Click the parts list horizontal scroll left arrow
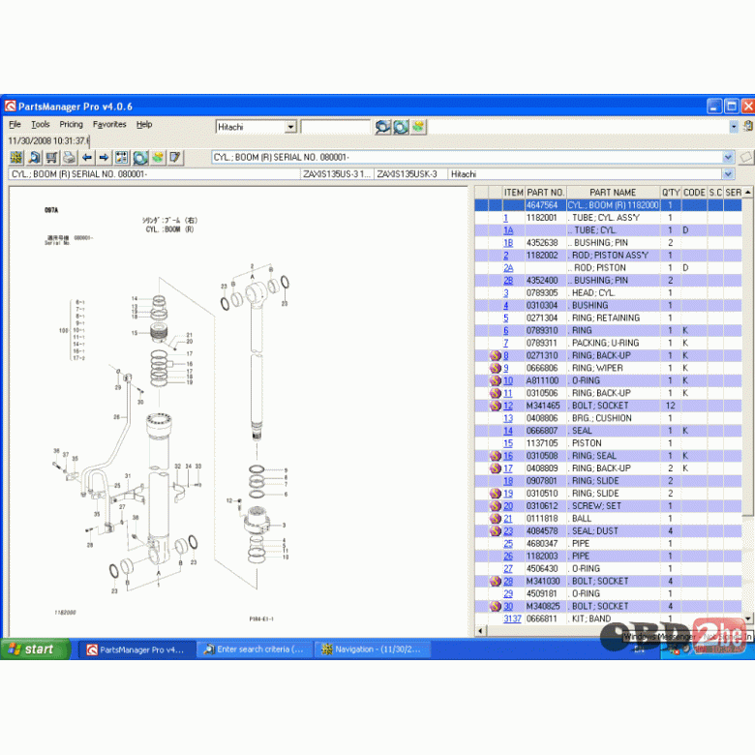 pos(480,631)
